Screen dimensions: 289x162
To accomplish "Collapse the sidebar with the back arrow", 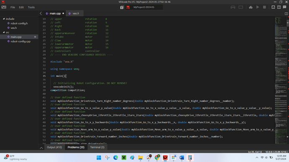I will click(x=41, y=13).
